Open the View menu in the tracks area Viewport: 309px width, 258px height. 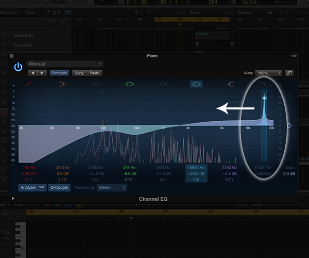(x=32, y=13)
